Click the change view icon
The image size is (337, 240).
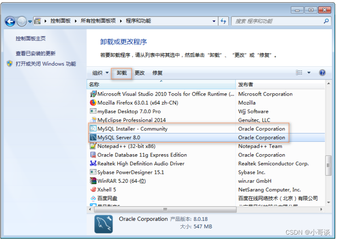coord(299,72)
